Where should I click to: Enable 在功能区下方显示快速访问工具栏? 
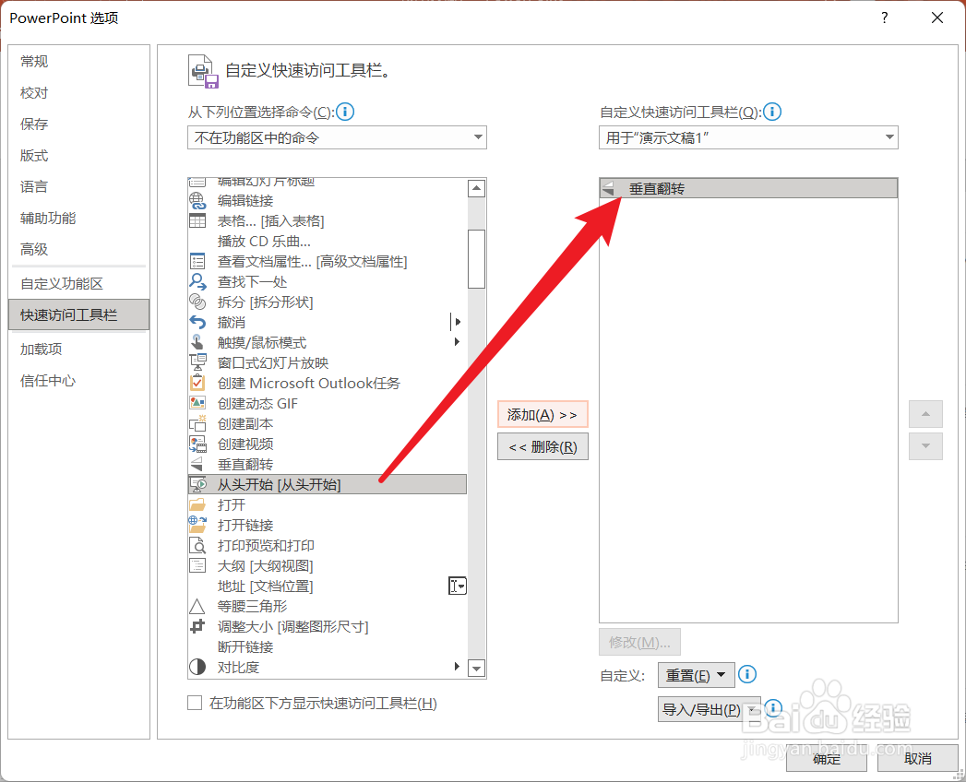[x=195, y=704]
